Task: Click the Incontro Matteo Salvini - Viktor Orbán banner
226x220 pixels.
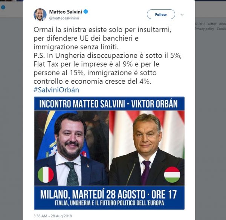Action: point(109,104)
